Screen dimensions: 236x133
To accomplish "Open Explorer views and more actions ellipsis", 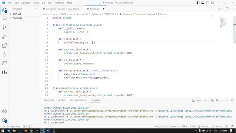I will [36, 9].
